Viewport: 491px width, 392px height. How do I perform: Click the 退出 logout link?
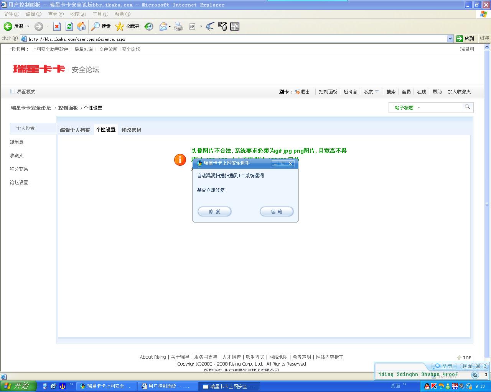click(x=305, y=92)
